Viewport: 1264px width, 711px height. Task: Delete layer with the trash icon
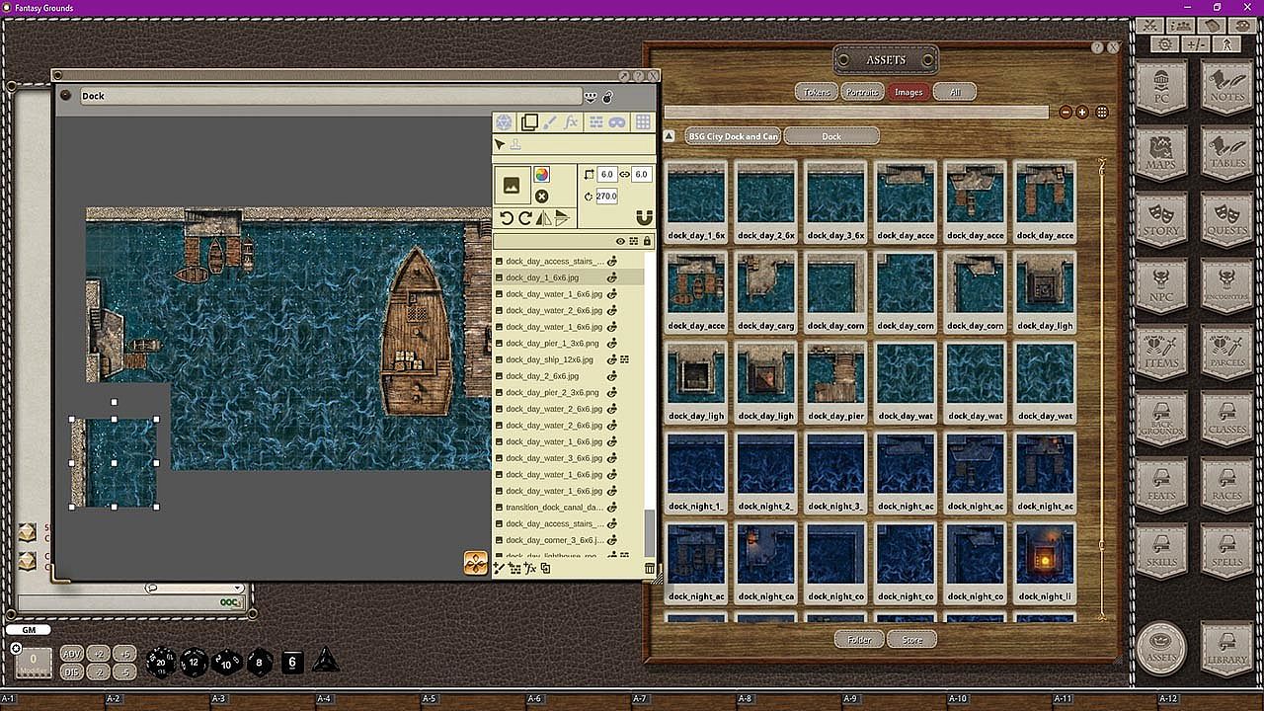[x=649, y=568]
